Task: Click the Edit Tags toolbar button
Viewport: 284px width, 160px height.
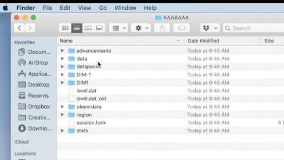Action: click(181, 28)
